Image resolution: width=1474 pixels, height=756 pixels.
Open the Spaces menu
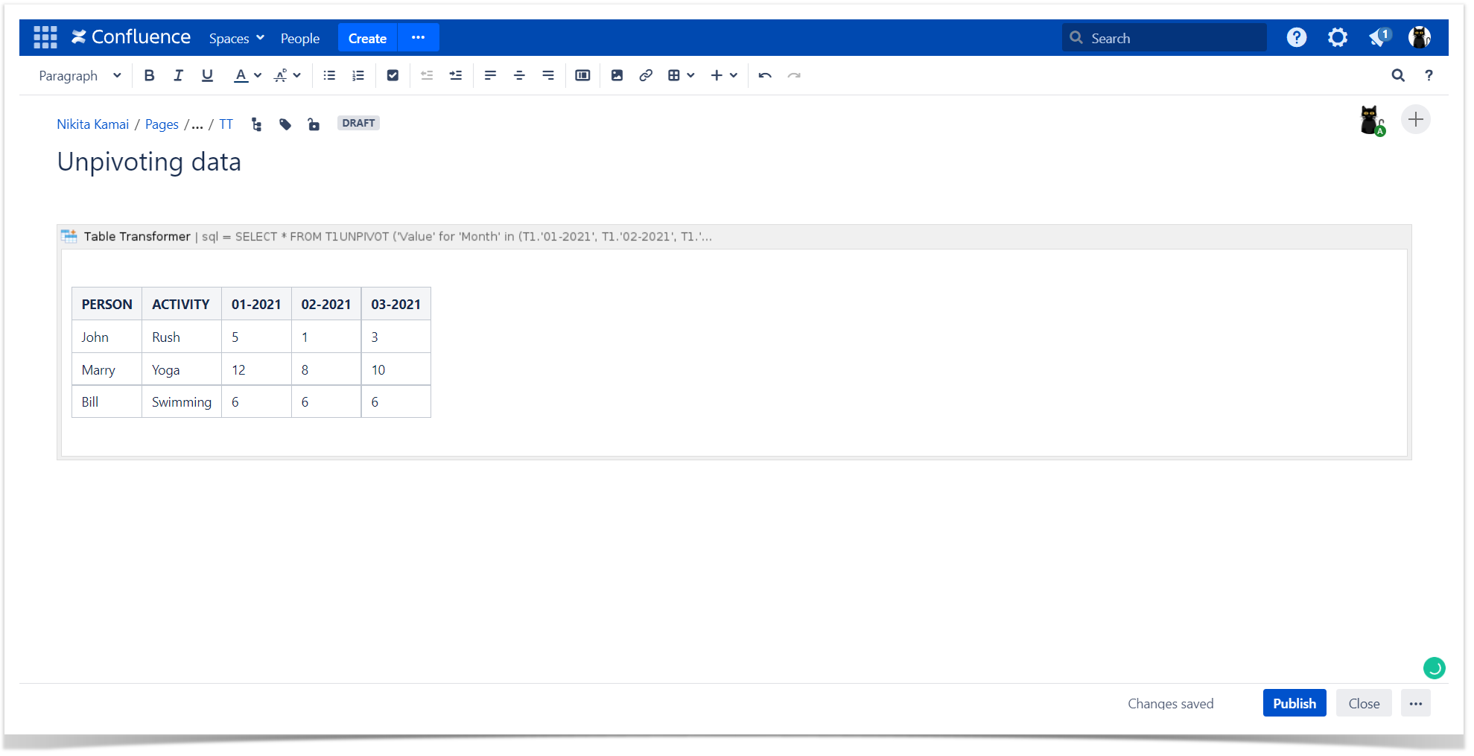point(236,38)
